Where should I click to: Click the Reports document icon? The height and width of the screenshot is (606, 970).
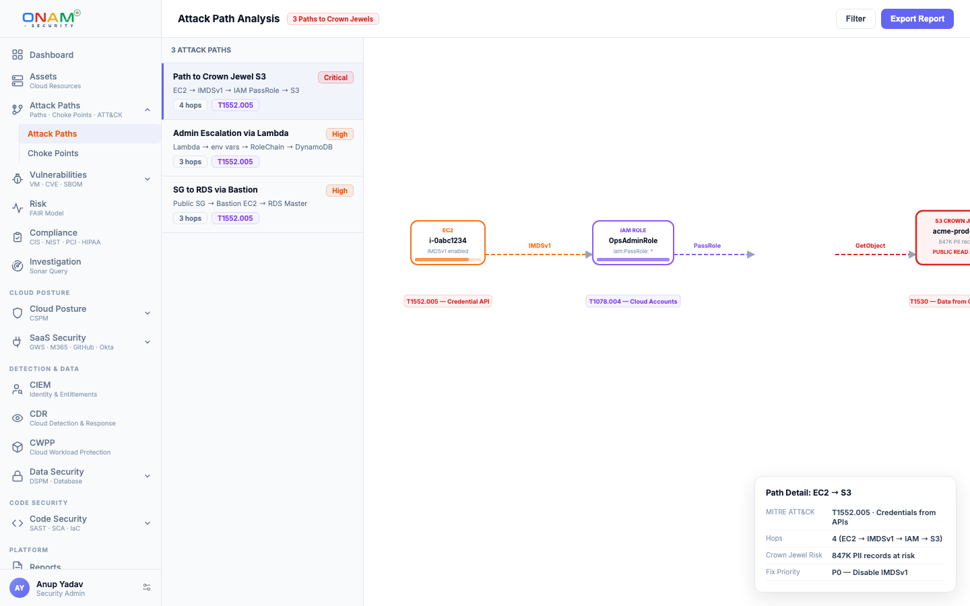[x=18, y=566]
